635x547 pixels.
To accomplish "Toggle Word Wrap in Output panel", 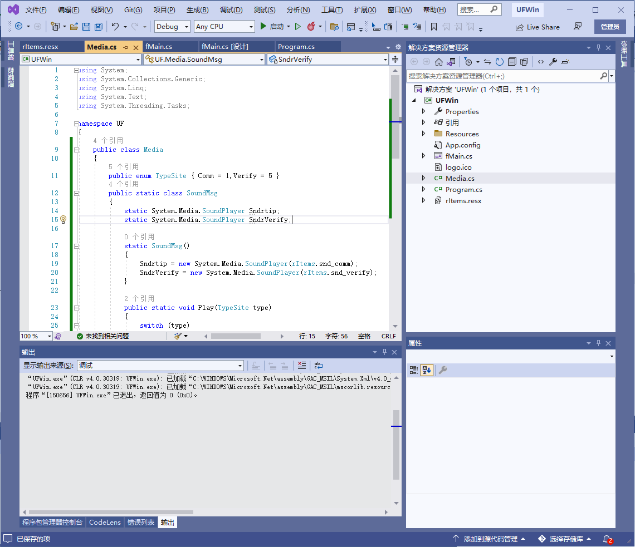I will 319,366.
